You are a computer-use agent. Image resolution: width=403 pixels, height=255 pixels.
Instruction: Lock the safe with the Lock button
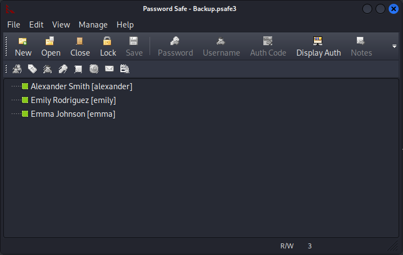108,47
